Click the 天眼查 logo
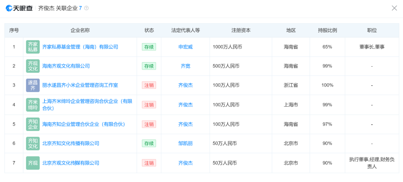The image size is (403, 182). [x=19, y=8]
